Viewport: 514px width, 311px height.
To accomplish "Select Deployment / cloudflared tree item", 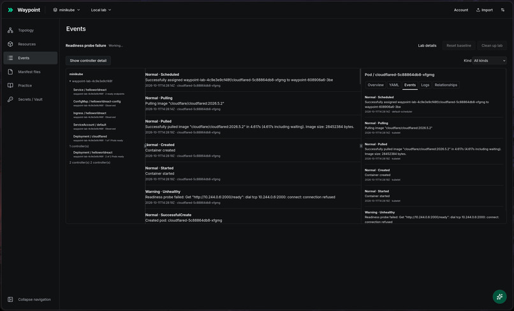I will coord(98,138).
